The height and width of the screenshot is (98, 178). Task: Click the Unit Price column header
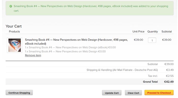[x=138, y=32]
